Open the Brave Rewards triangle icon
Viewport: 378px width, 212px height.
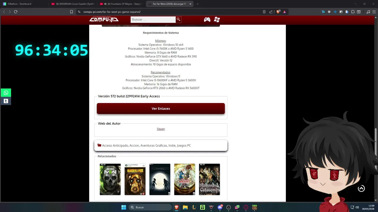(x=284, y=12)
